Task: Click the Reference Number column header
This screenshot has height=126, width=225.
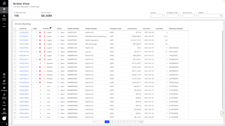Action: point(176,29)
